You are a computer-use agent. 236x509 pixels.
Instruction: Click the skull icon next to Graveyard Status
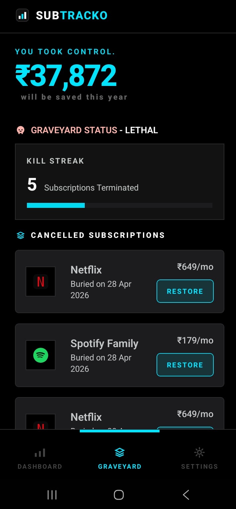click(20, 130)
